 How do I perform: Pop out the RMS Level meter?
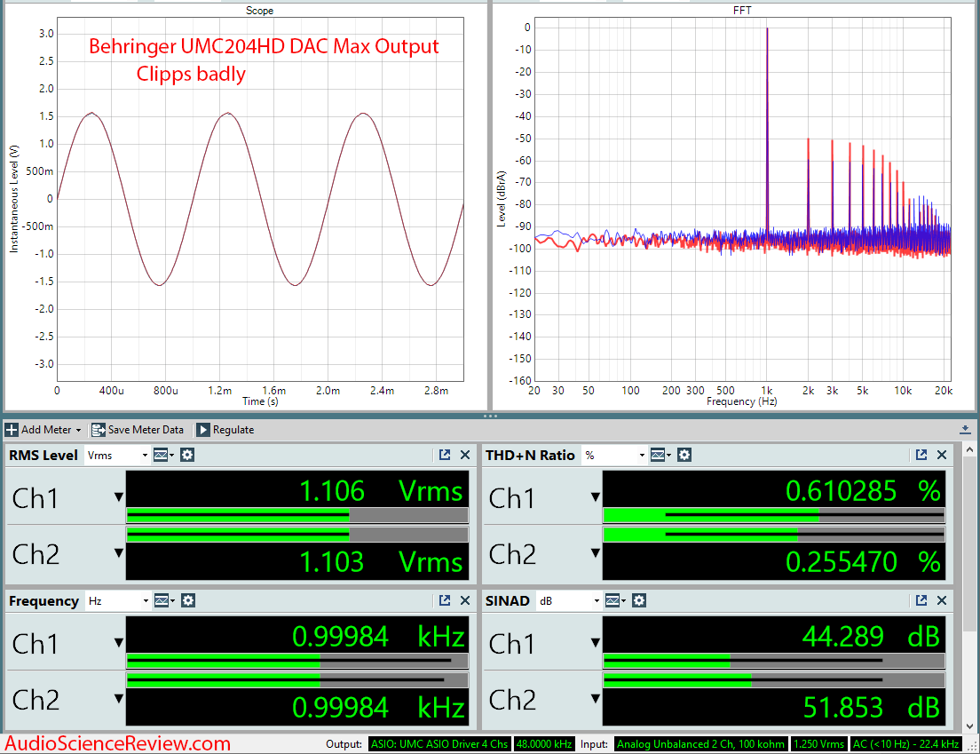click(x=445, y=455)
